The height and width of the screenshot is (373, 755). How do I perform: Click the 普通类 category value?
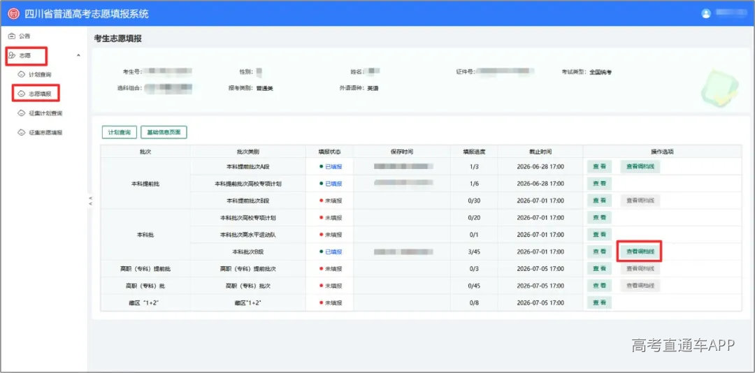[x=265, y=89]
